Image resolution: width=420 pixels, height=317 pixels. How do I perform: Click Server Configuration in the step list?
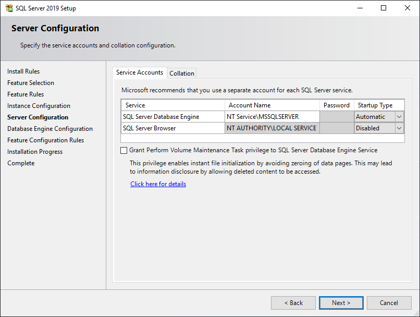(38, 118)
